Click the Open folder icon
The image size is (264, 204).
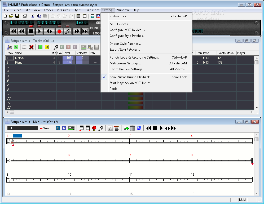[x=11, y=16]
